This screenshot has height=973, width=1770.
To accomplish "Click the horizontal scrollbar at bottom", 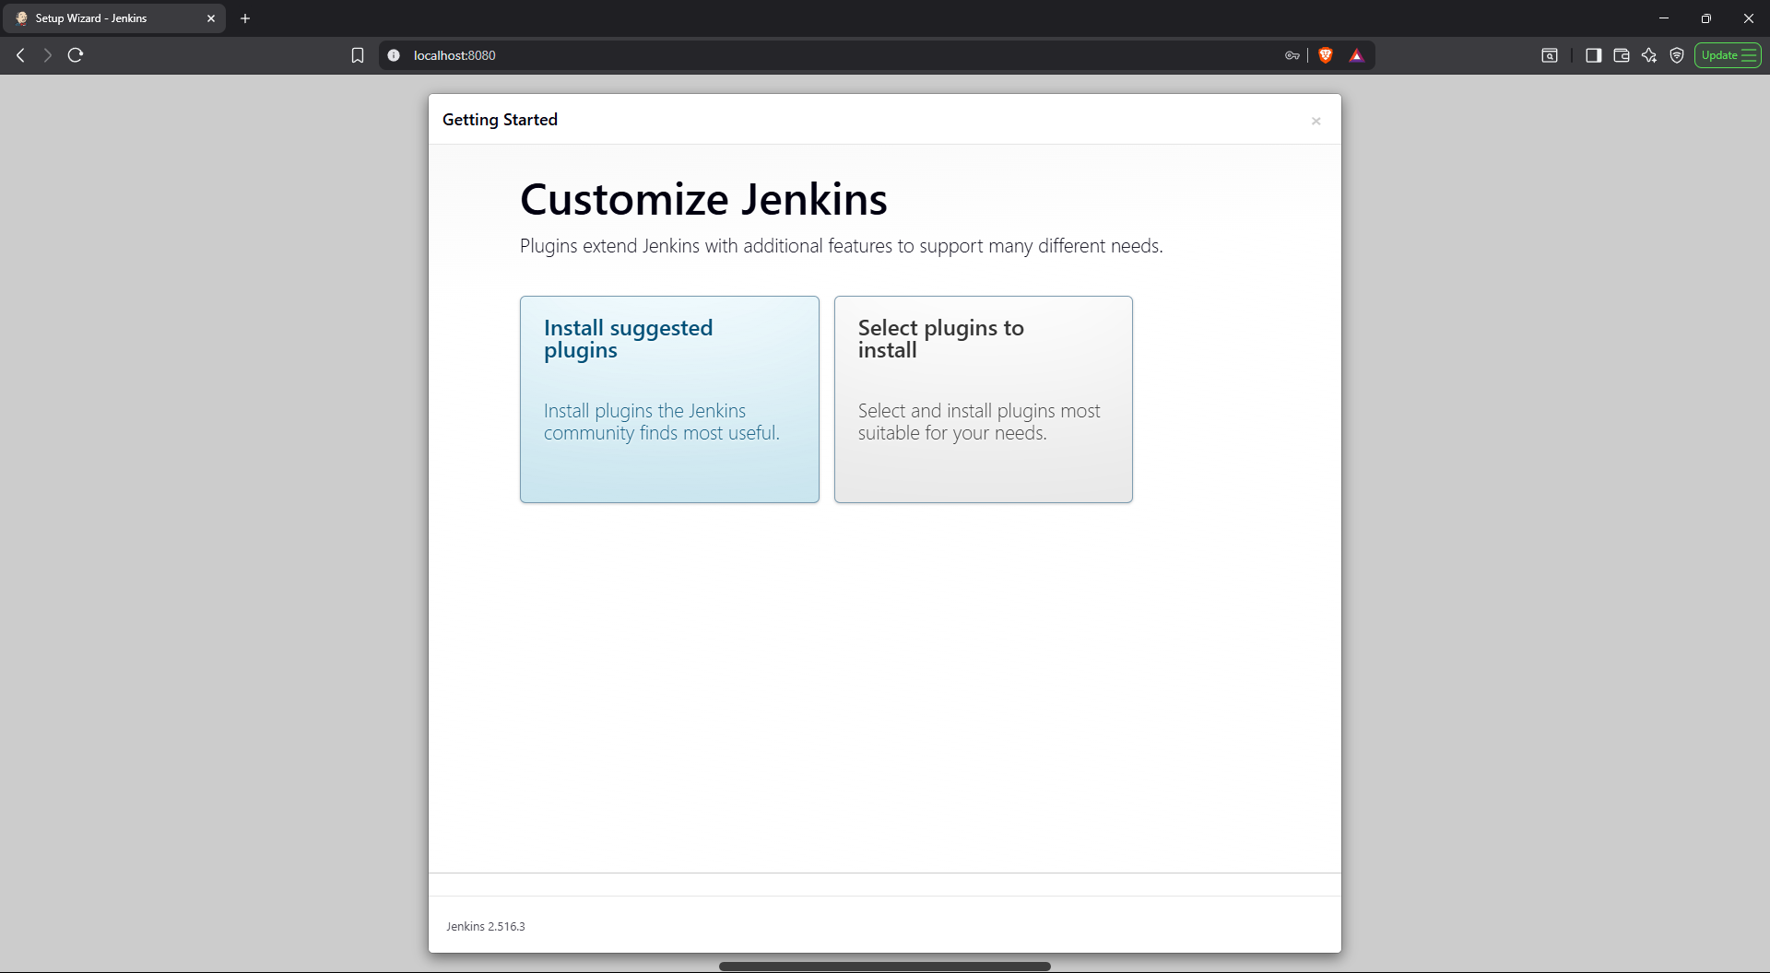I will [x=884, y=967].
